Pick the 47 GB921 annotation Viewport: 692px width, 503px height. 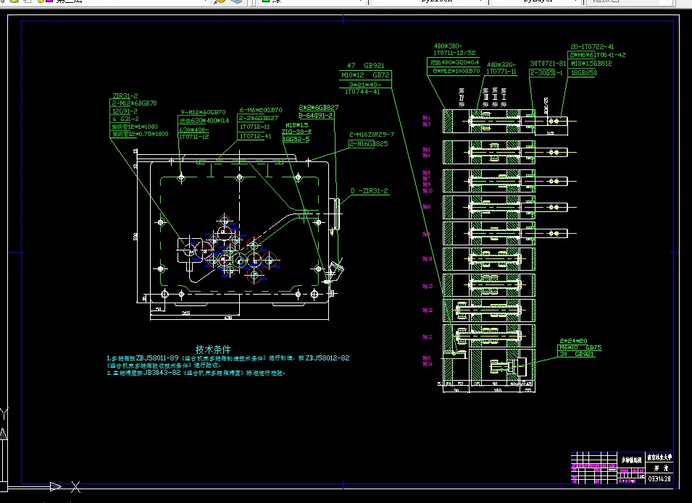tap(365, 66)
